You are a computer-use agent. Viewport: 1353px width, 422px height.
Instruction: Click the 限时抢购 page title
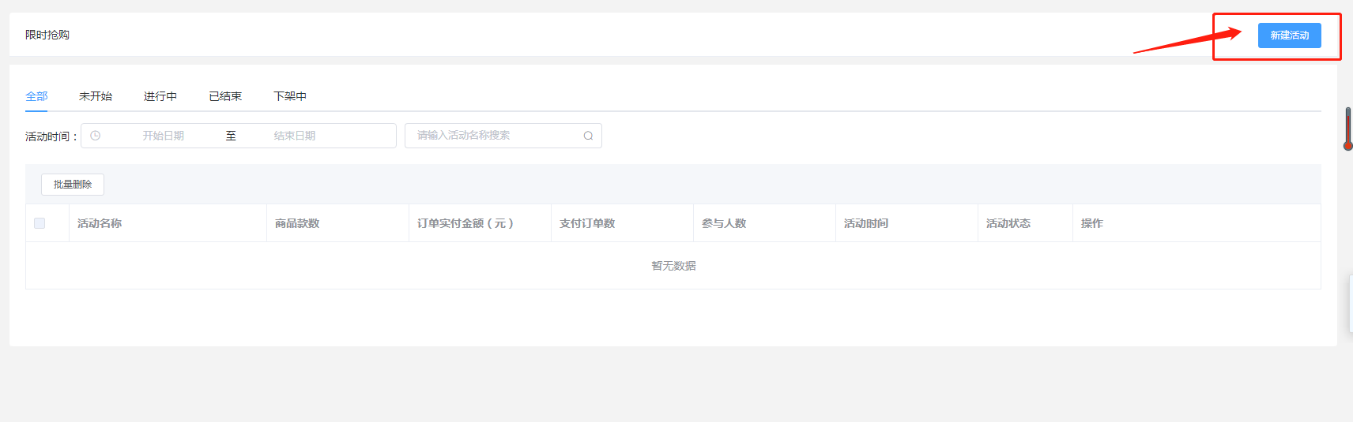pos(47,35)
